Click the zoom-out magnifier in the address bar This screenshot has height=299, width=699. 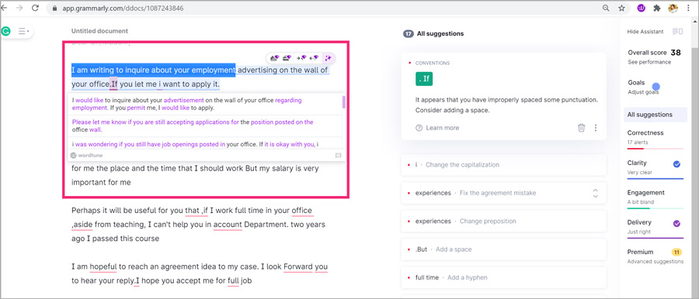tap(606, 8)
